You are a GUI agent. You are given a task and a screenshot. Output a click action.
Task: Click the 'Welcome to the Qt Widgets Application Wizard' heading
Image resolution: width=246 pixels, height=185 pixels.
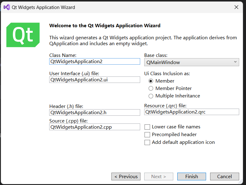click(x=105, y=26)
